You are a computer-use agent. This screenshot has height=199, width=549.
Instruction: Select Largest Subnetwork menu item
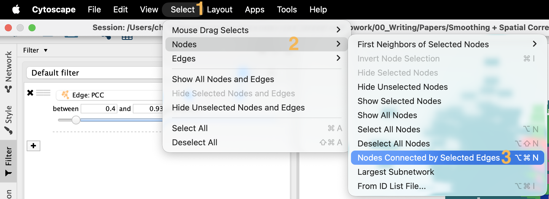tap(395, 172)
